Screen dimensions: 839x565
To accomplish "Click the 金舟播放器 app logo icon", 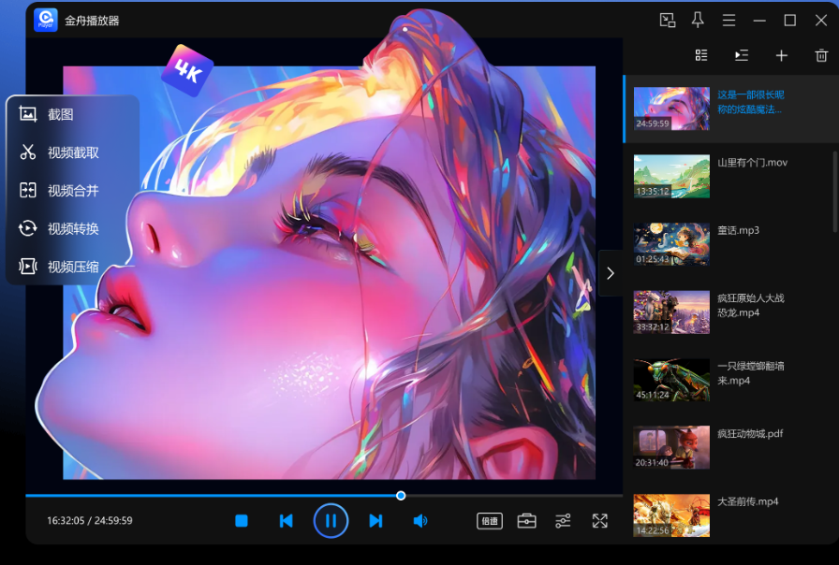I will tap(46, 21).
